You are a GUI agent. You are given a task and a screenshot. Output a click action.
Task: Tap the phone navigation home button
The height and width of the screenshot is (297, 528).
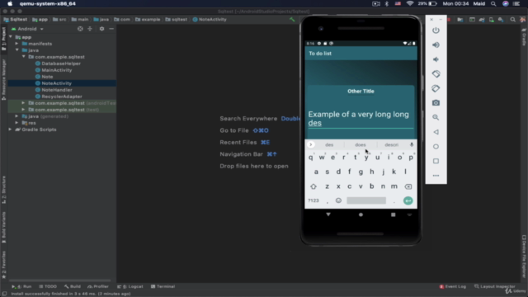361,214
